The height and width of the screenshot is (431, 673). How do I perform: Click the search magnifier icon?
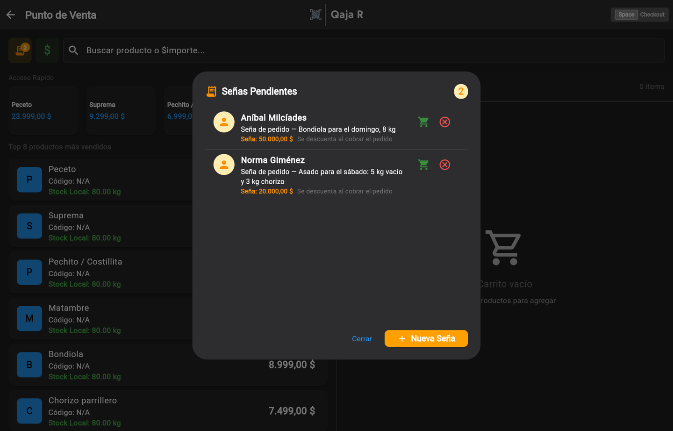[73, 50]
